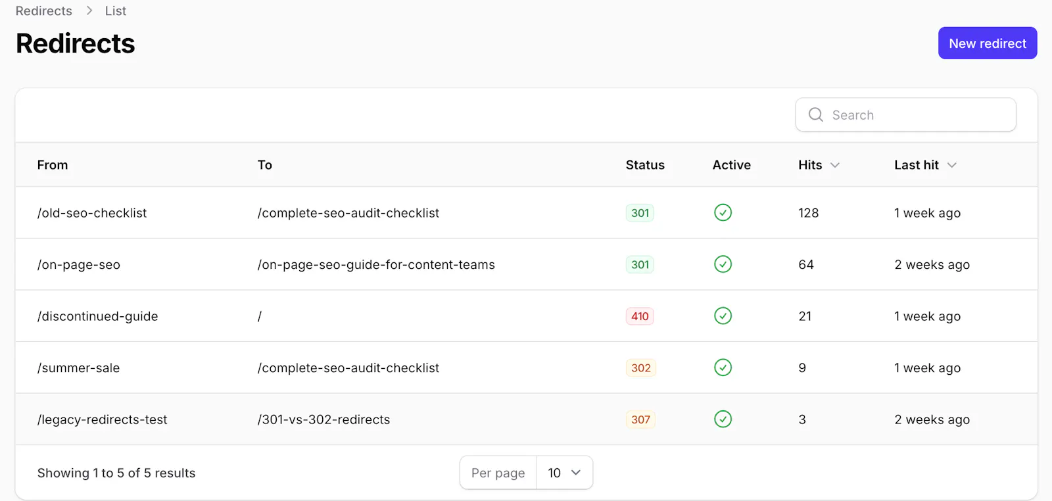Click the 301 badge for /on-page-seo
The width and height of the screenshot is (1052, 501).
pyautogui.click(x=640, y=264)
